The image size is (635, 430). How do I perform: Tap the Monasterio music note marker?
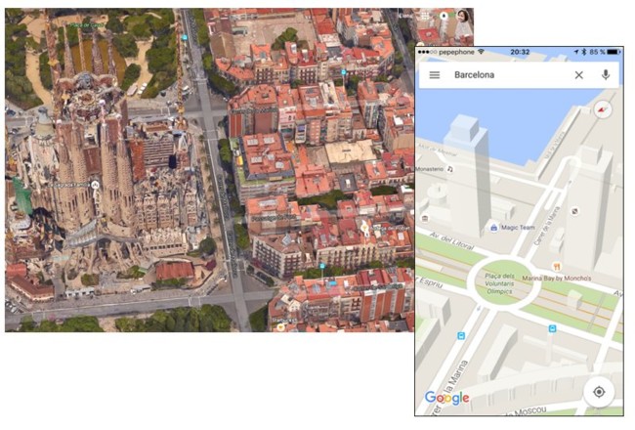[x=449, y=169]
